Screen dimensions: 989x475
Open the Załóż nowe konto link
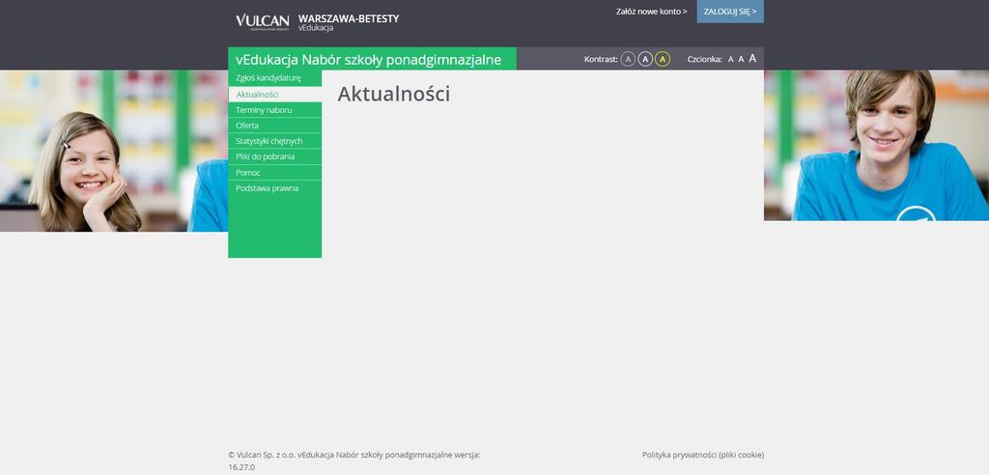click(x=652, y=12)
